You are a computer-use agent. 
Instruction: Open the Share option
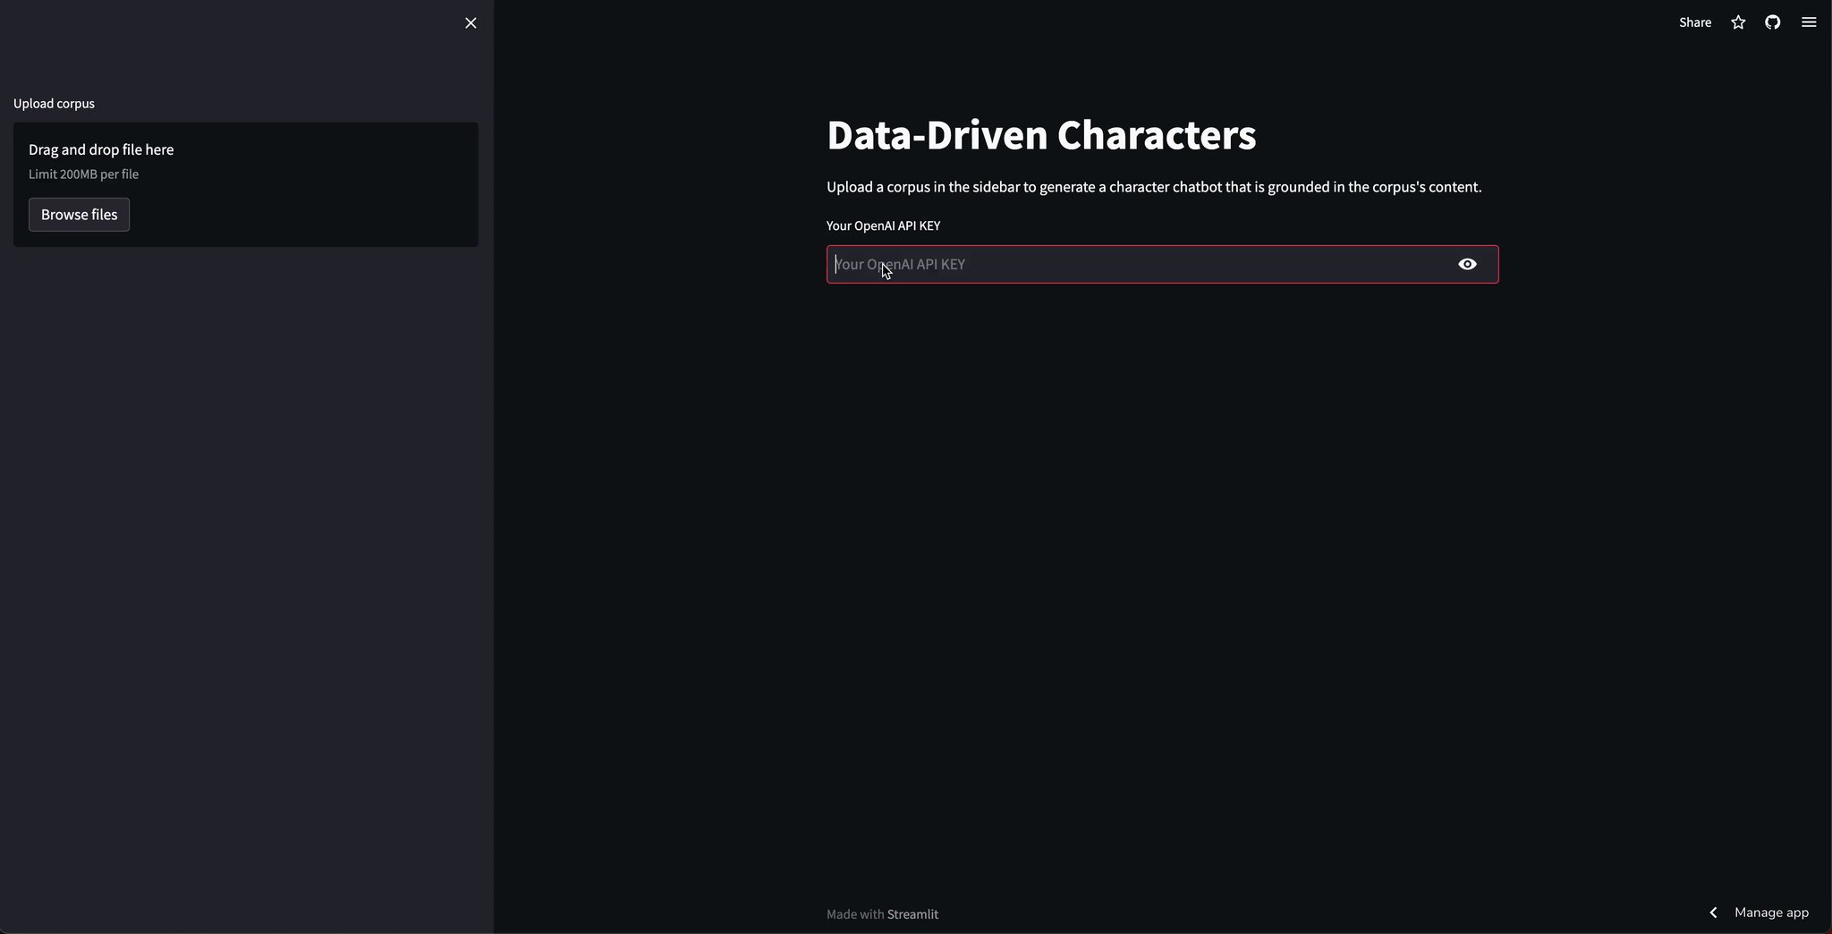click(1695, 22)
